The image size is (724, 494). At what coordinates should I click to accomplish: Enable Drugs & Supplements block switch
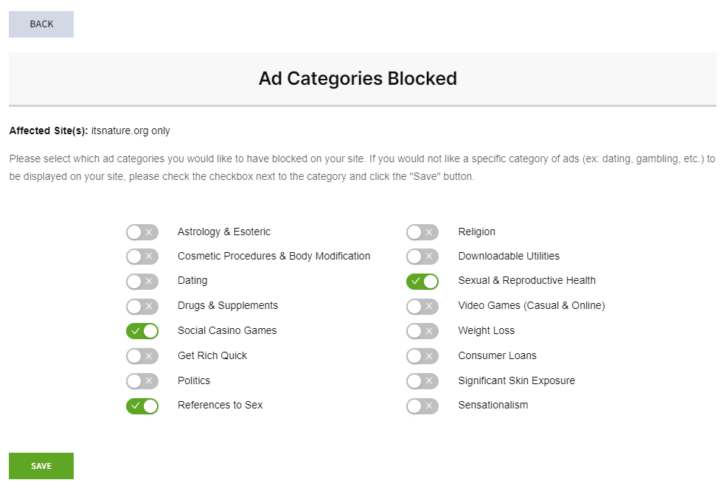142,306
